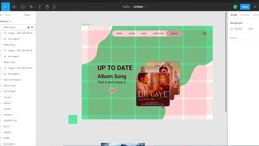Viewport: 259px width, 146px height.
Task: Select the Lut Gaye album cover image
Action: [x=153, y=89]
